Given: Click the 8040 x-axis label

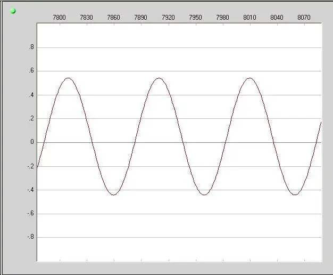Looking at the screenshot, I should coord(277,17).
